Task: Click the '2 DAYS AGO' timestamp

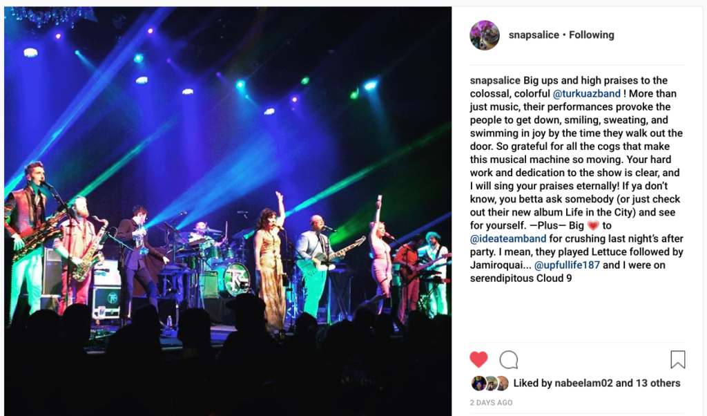Action: (x=491, y=402)
